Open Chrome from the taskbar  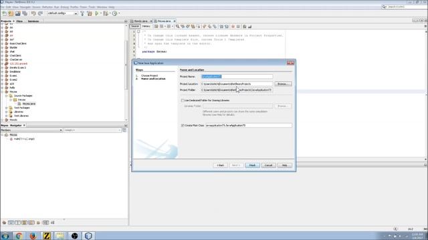pyautogui.click(x=19, y=235)
